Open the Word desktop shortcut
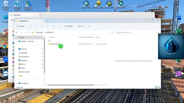Screen dimensions: 184x103 click(x=178, y=18)
